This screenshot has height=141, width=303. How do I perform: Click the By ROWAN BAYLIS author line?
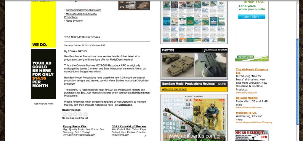click(x=75, y=51)
